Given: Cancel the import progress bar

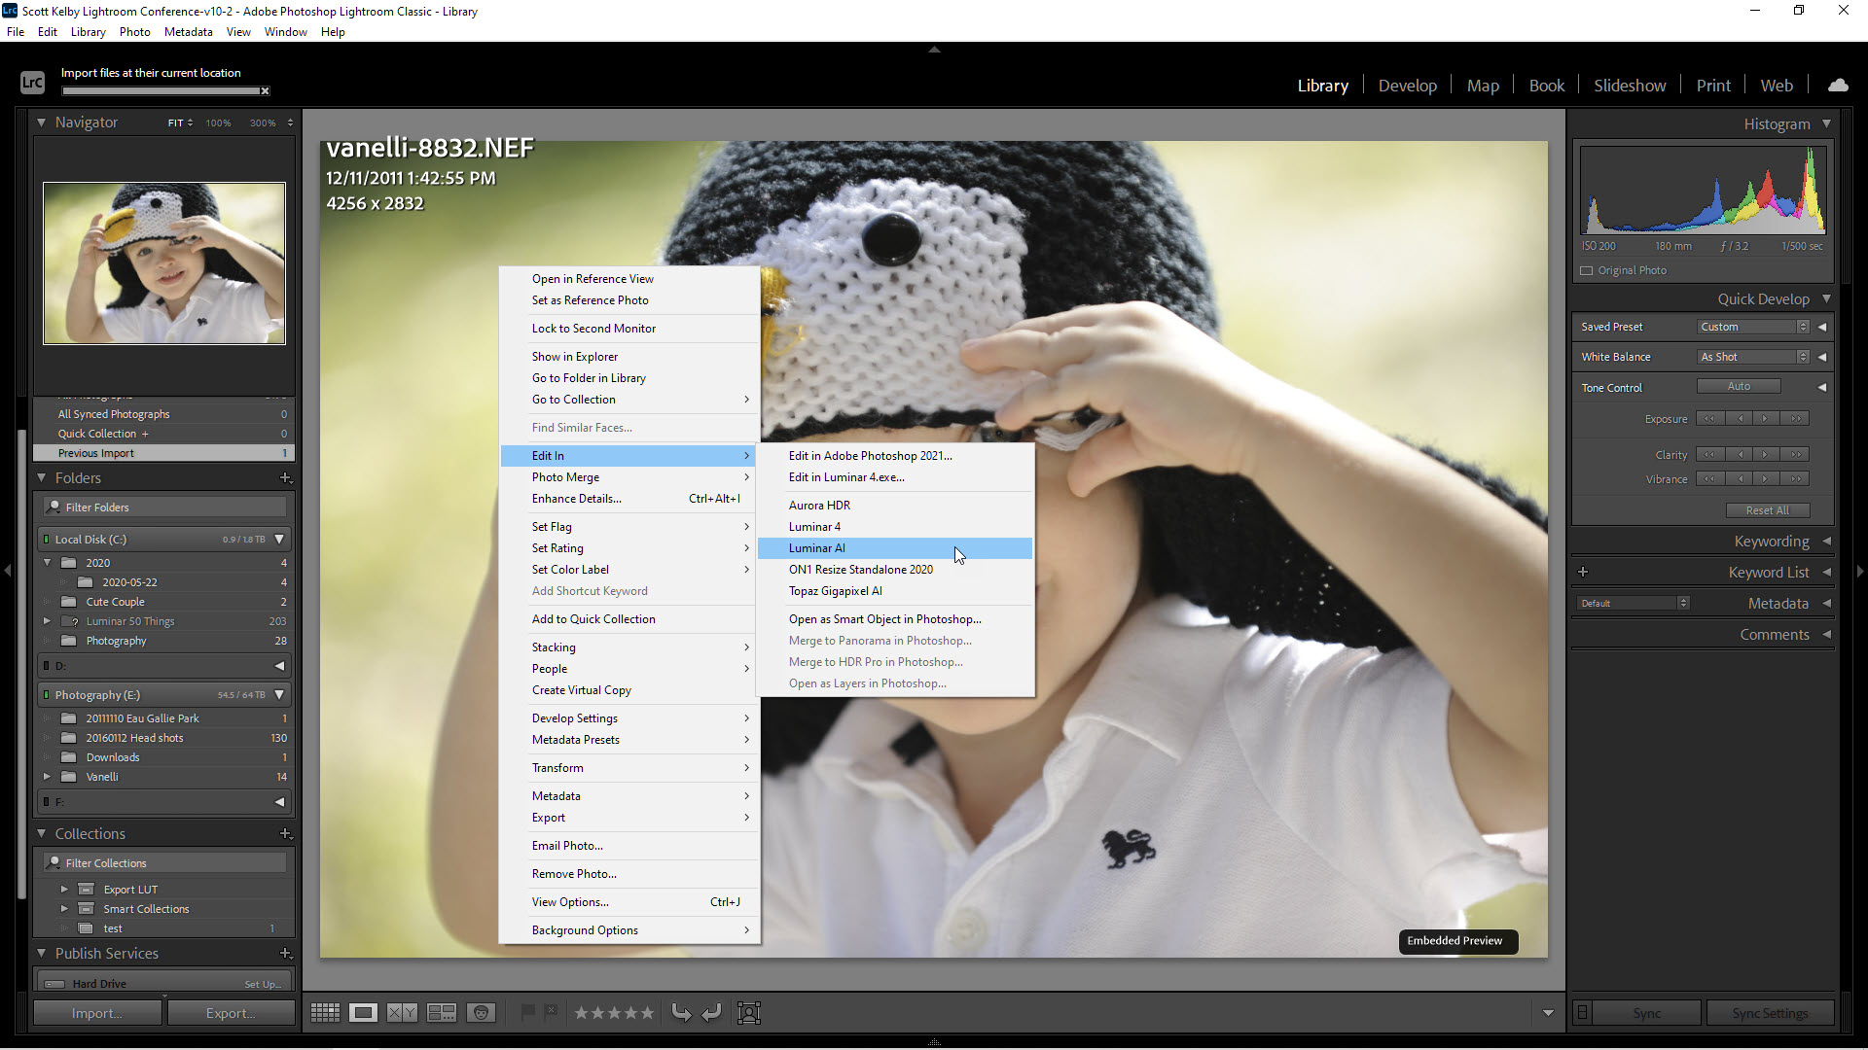Looking at the screenshot, I should 265,91.
